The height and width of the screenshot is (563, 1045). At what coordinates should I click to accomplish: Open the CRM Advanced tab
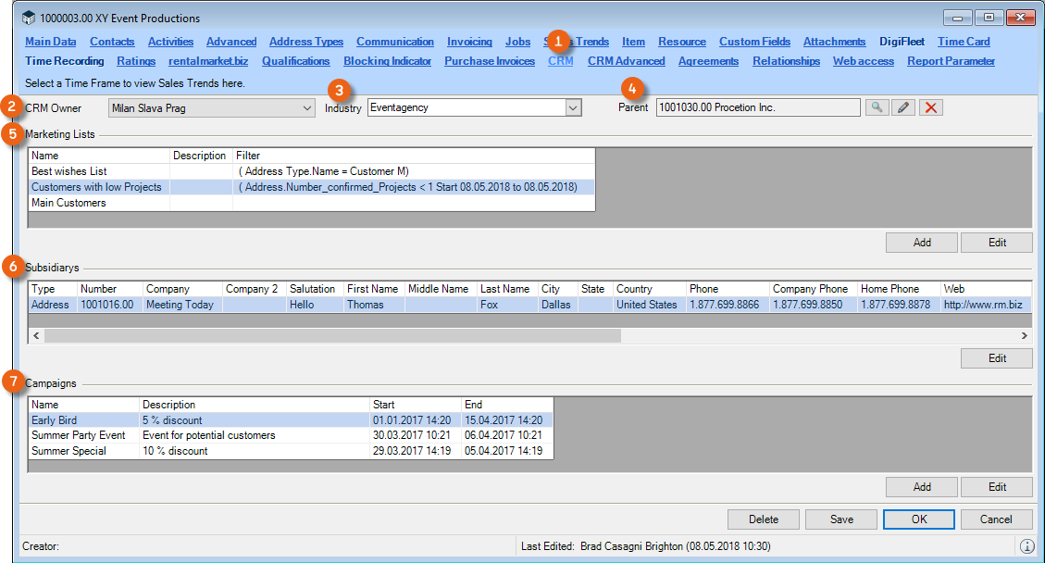click(x=626, y=61)
